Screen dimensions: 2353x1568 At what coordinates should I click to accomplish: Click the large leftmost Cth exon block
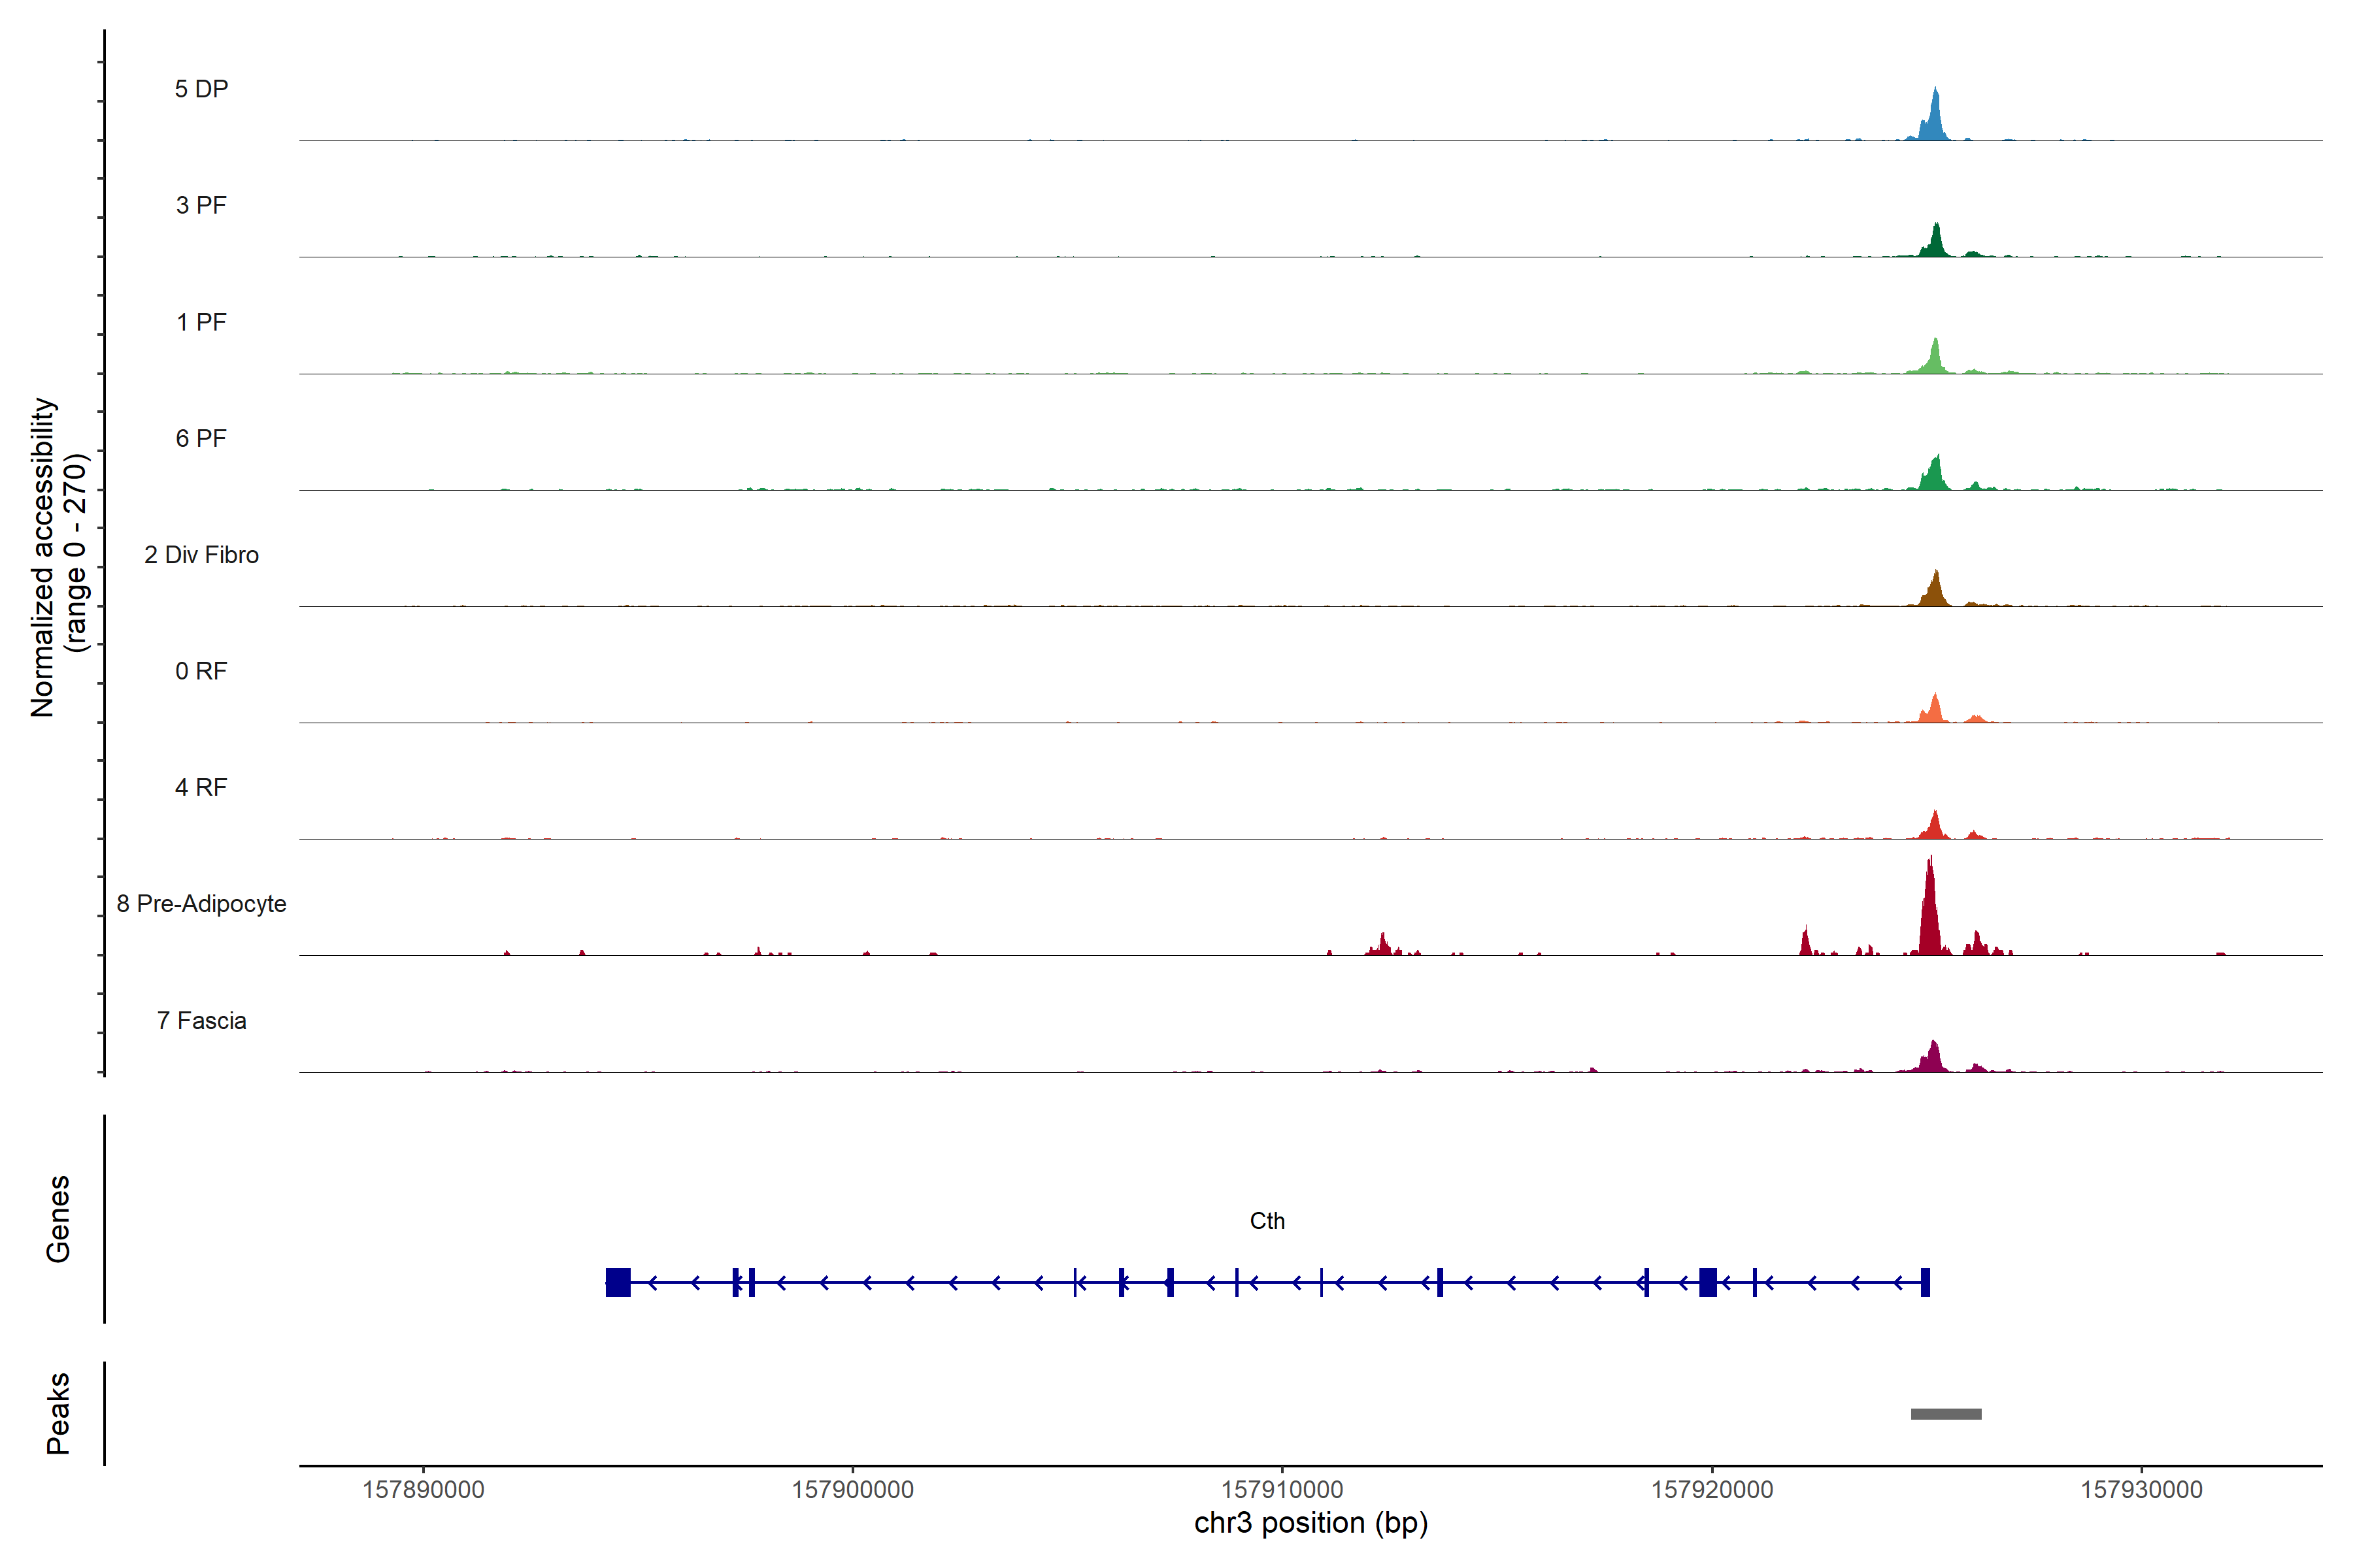618,1282
